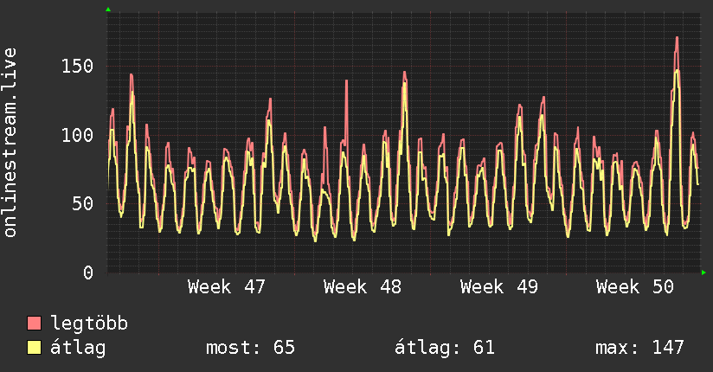
Task: Click the Week 49 axis label
Action: tap(498, 287)
